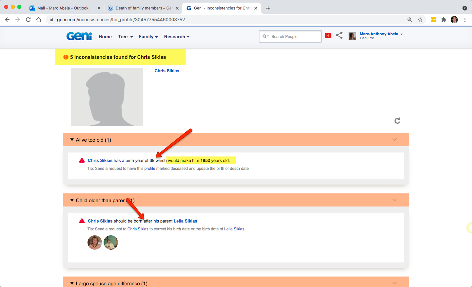The height and width of the screenshot is (287, 472).
Task: Go to Home in the navigation
Action: click(105, 37)
